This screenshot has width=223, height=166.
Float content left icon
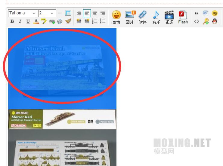79,21
